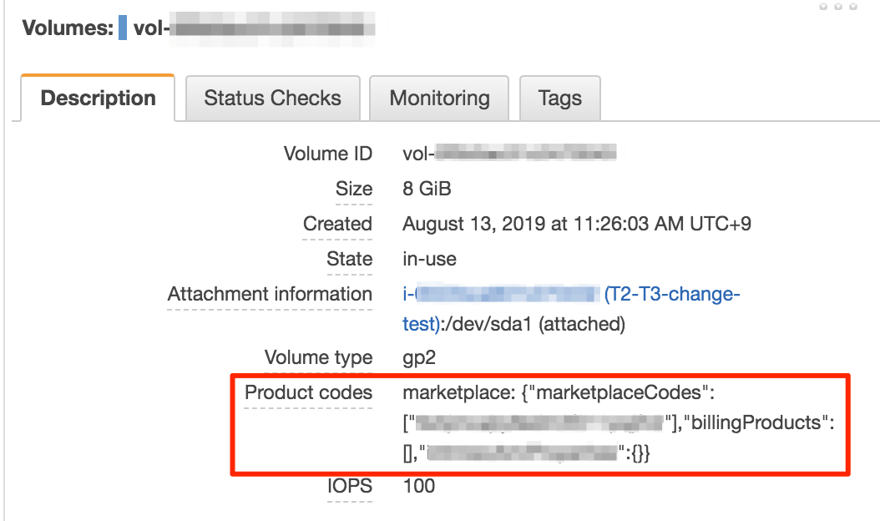
Task: Switch to the Description tab
Action: 98,99
